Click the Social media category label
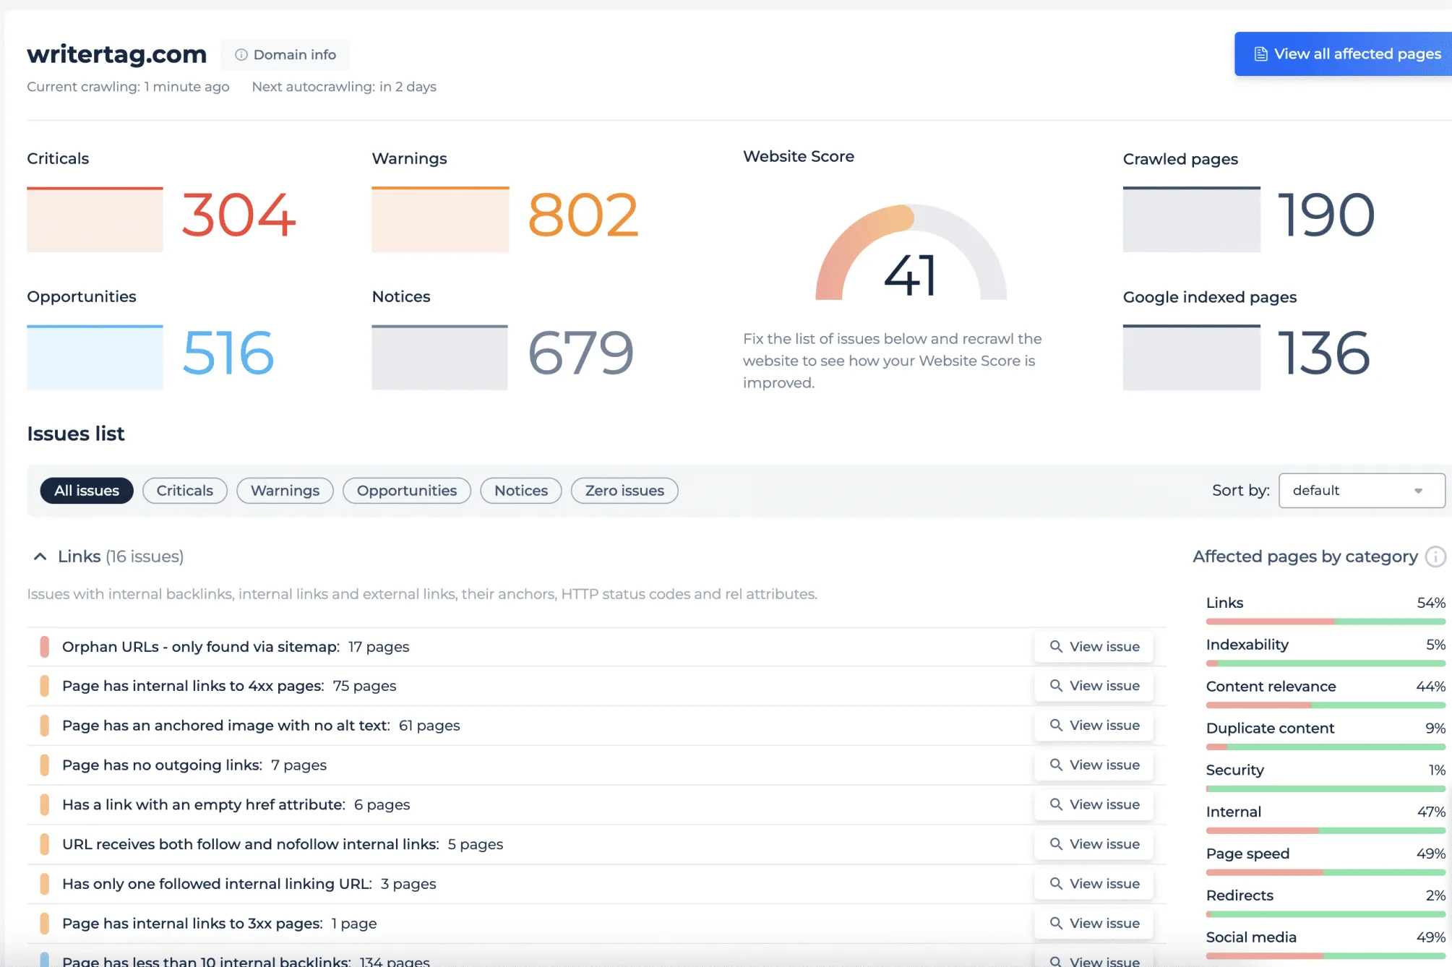Viewport: 1452px width, 967px height. [1251, 937]
